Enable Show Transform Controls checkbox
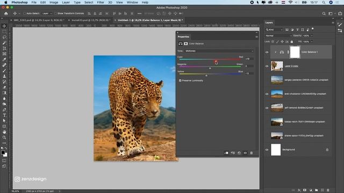The height and width of the screenshot is (193, 344). 55,13
